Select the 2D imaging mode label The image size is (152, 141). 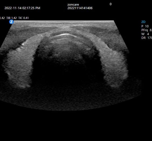[x=143, y=22]
